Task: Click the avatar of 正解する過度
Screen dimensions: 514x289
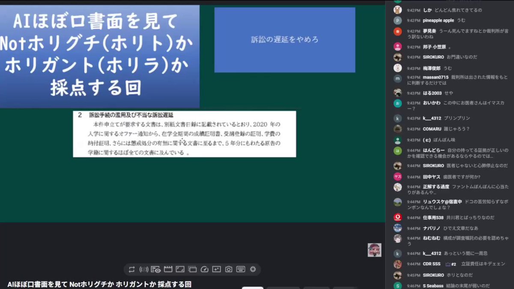Action: click(397, 187)
